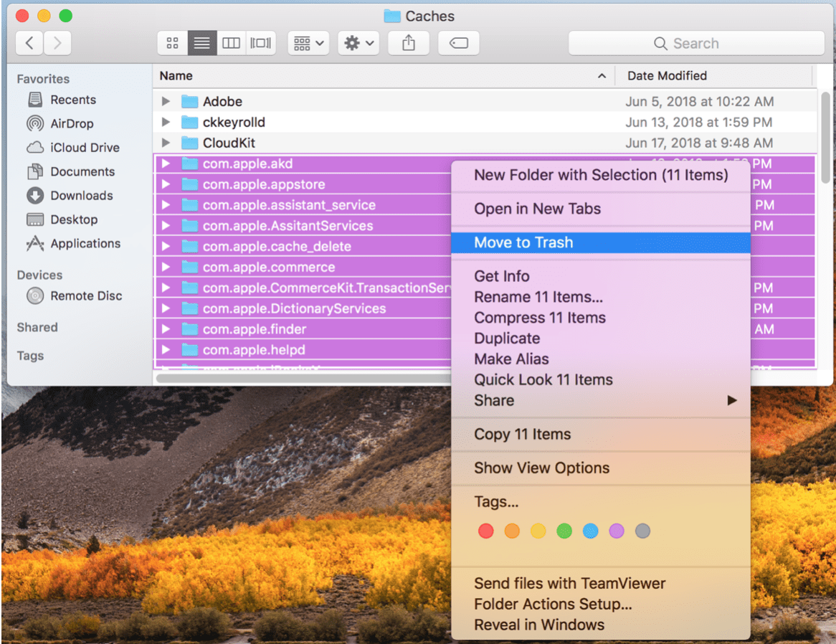The image size is (836, 644).
Task: Click the Forward navigation button
Action: 57,42
